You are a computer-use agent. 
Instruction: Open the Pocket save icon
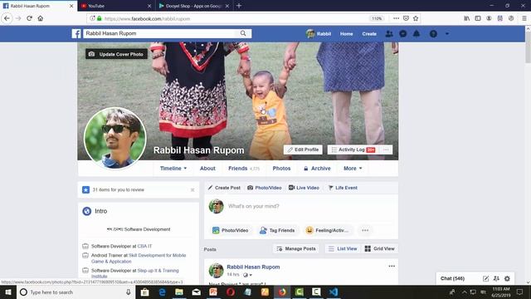pos(406,18)
